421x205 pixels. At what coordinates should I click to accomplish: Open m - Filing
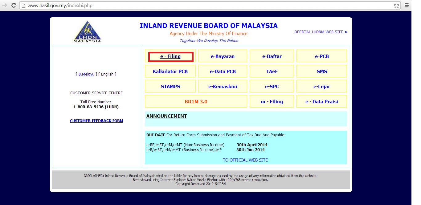[x=272, y=101]
